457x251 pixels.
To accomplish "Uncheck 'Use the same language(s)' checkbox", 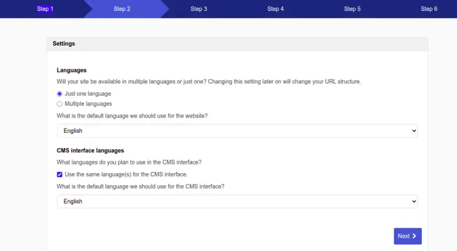I will click(60, 175).
